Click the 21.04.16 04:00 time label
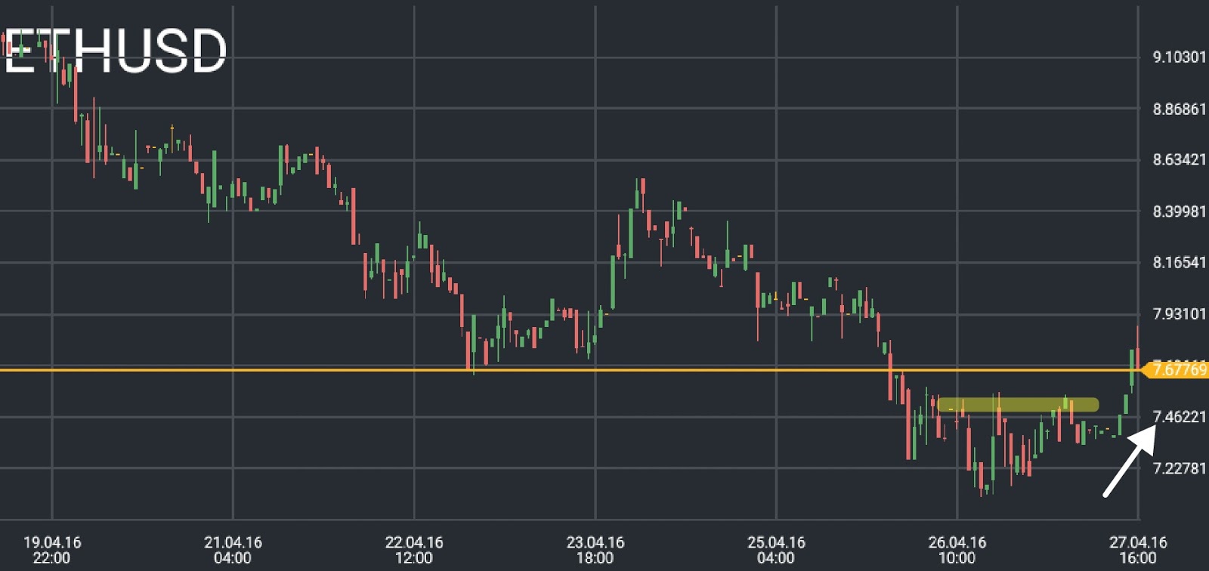This screenshot has height=571, width=1209. pos(233,550)
